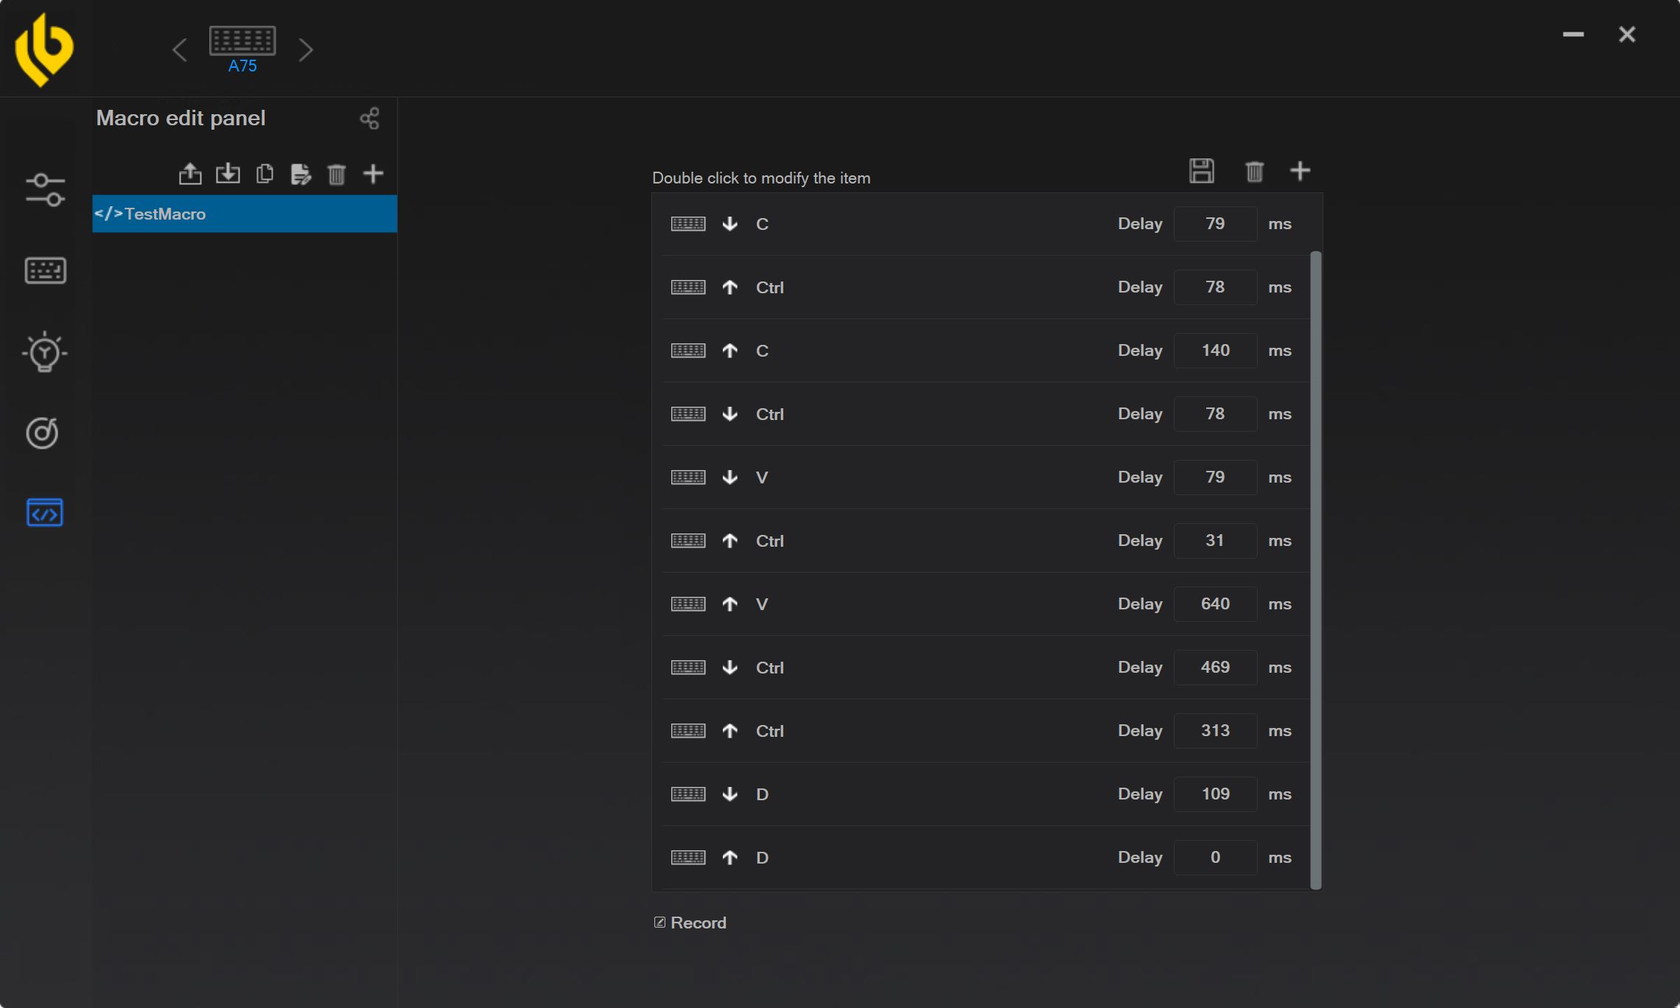Click the export macro upload icon

pos(190,174)
